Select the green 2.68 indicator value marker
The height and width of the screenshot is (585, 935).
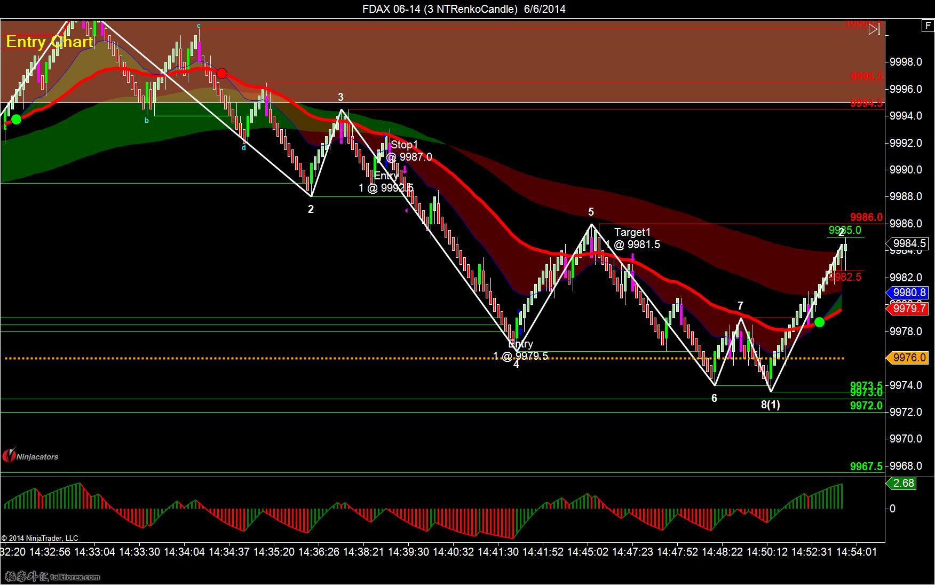click(x=902, y=483)
